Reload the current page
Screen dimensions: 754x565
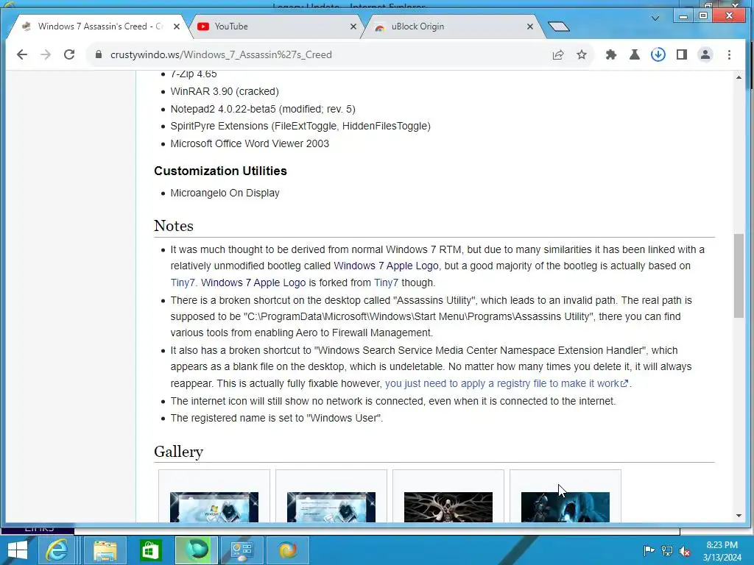[x=69, y=54]
